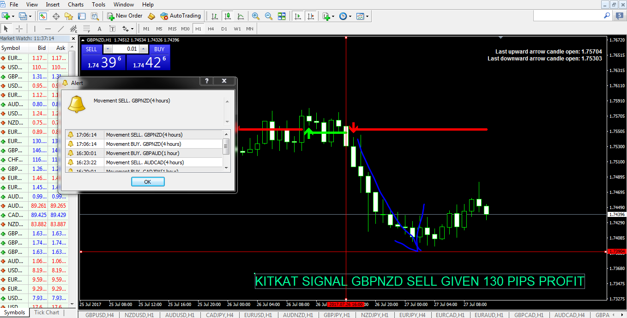
Task: Select the Horizontal Line drawing tool
Action: tap(48, 29)
